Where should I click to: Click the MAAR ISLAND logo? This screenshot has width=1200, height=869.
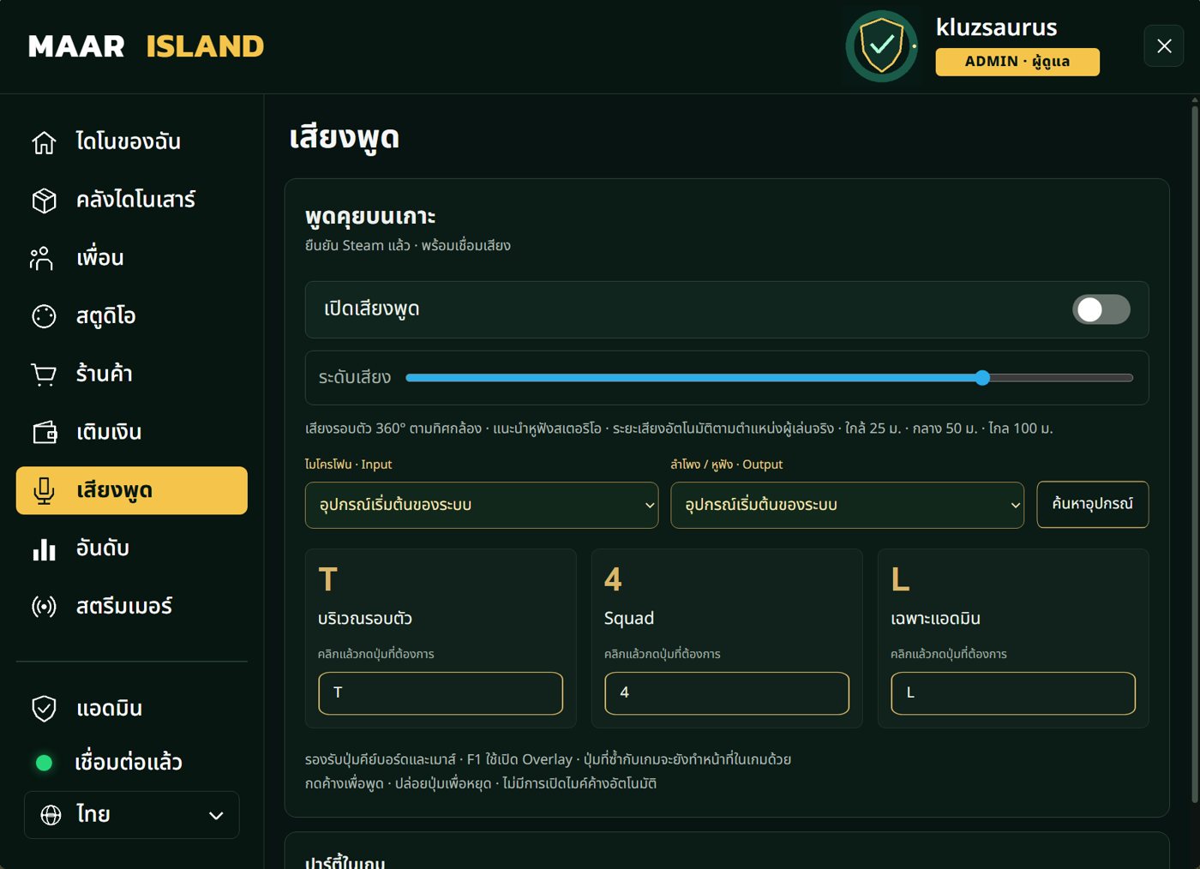[x=146, y=46]
